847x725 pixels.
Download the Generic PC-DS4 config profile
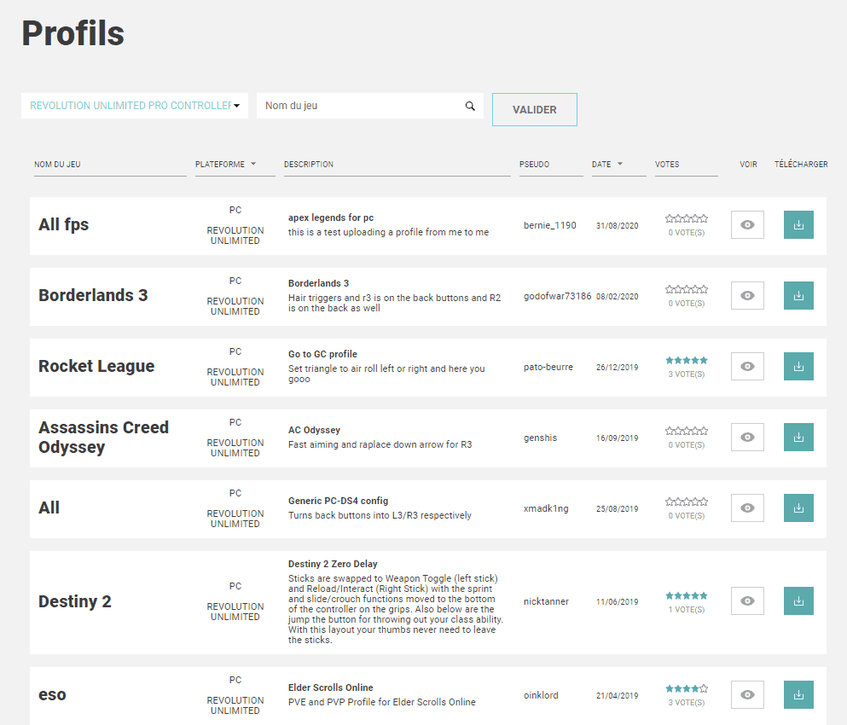[798, 508]
